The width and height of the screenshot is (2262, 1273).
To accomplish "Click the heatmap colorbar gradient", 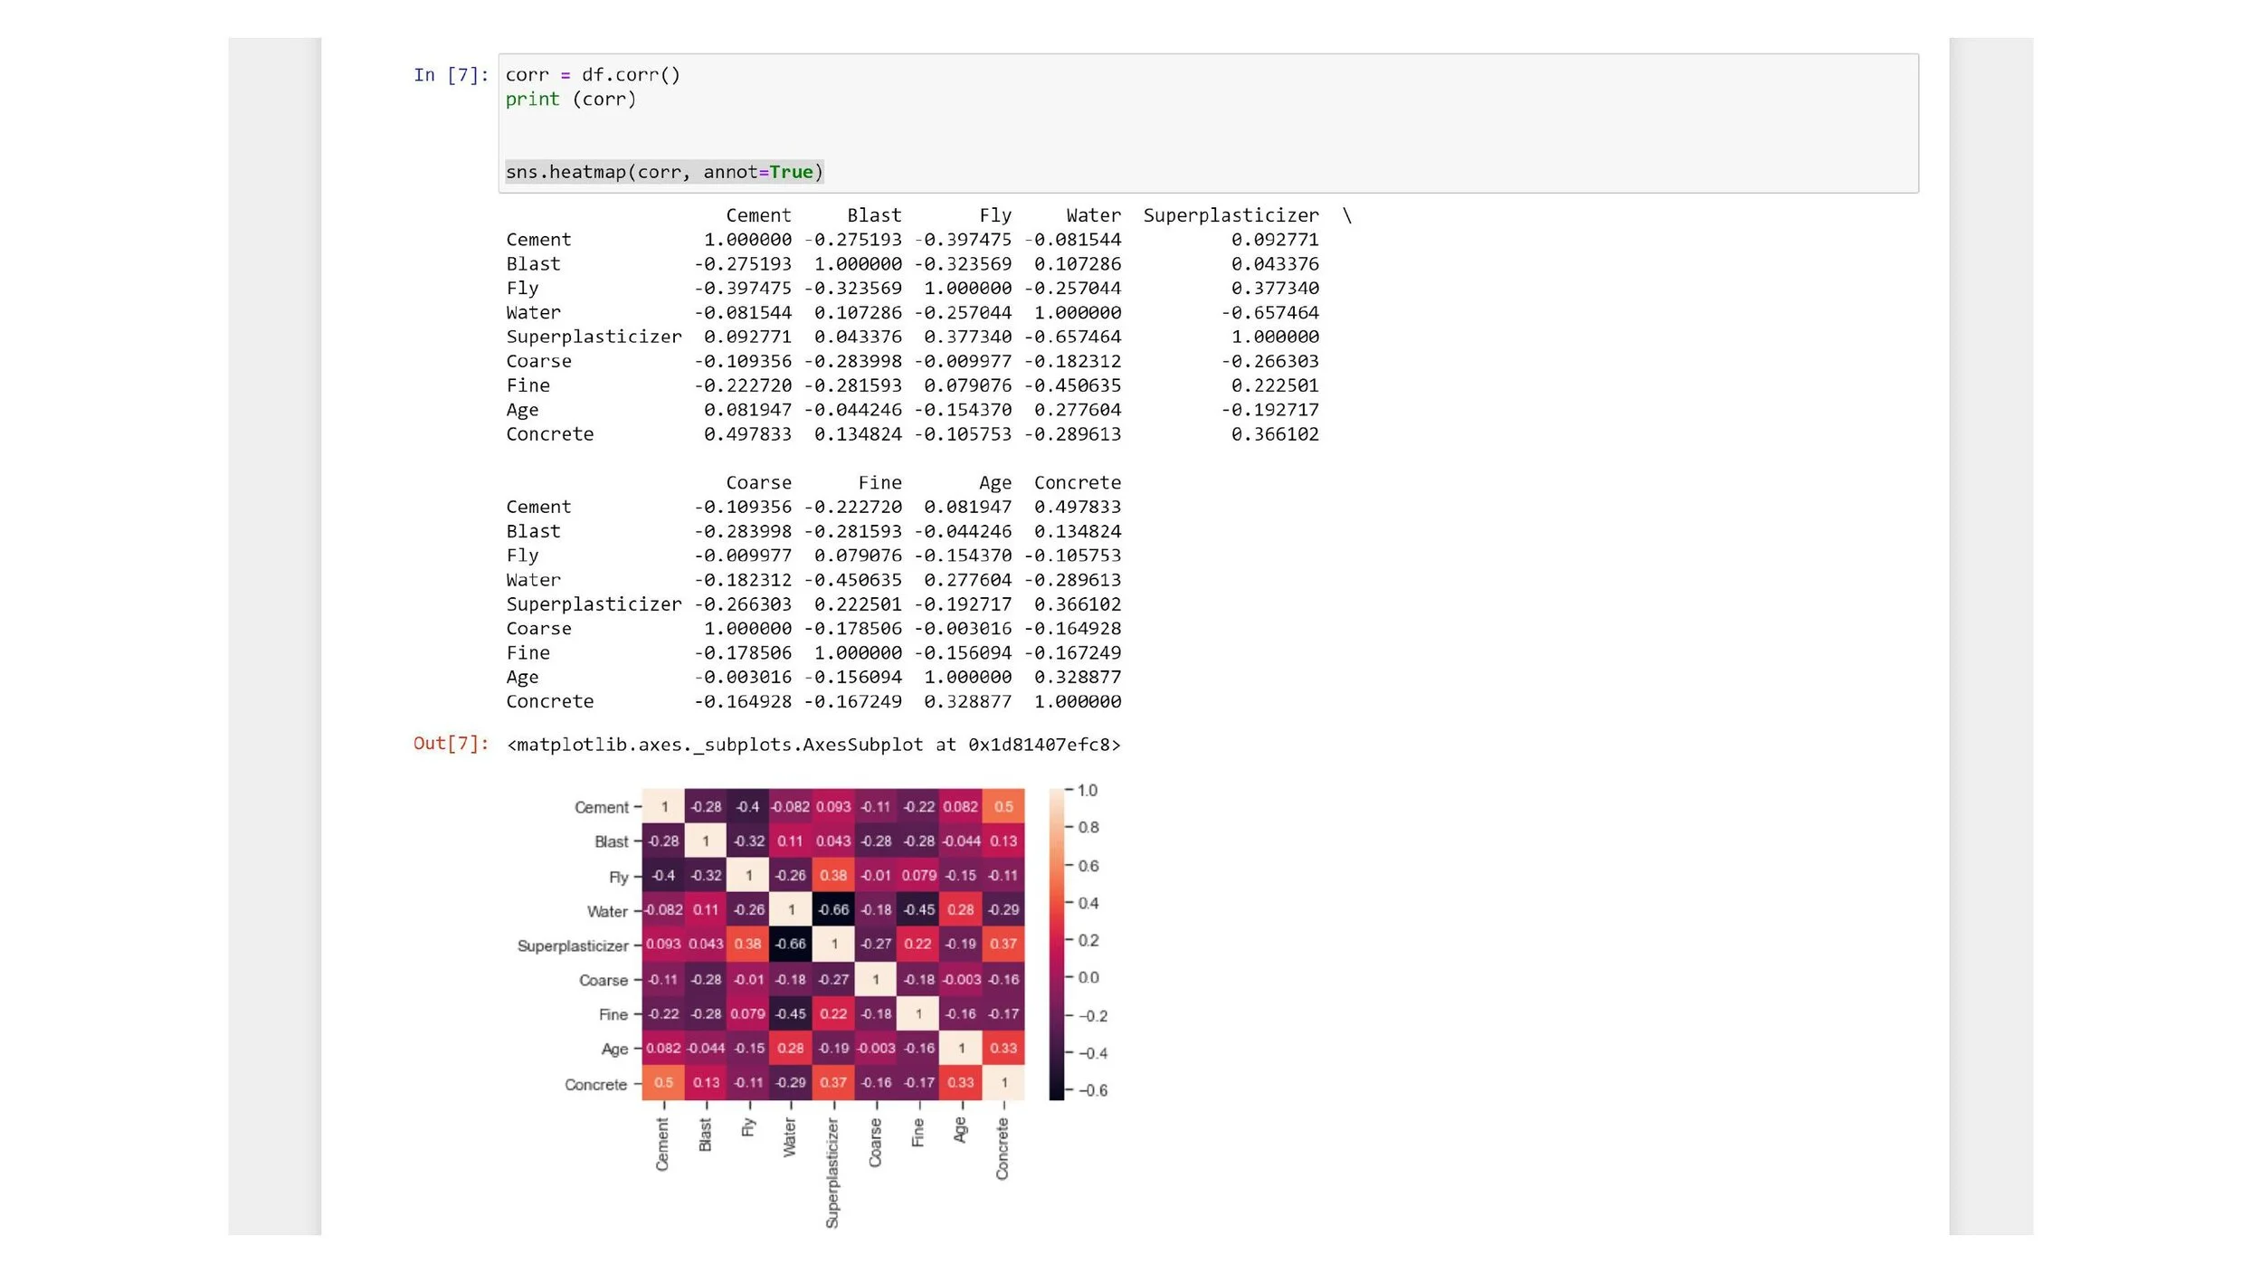I will [1056, 944].
